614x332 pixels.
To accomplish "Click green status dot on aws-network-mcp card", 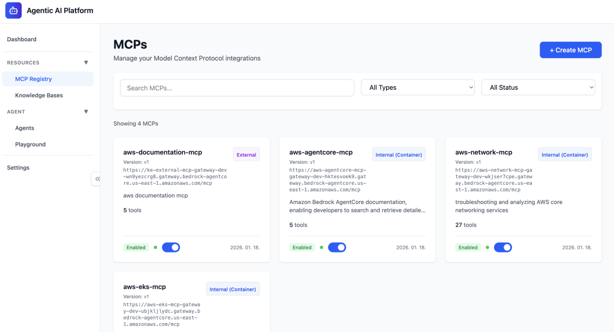I will (487, 247).
